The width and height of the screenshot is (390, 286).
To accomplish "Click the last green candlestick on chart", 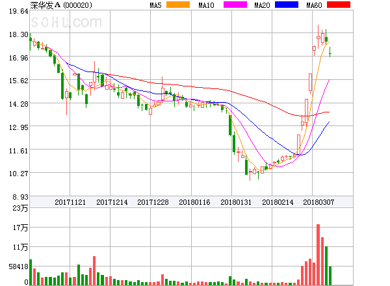I will tap(330, 52).
